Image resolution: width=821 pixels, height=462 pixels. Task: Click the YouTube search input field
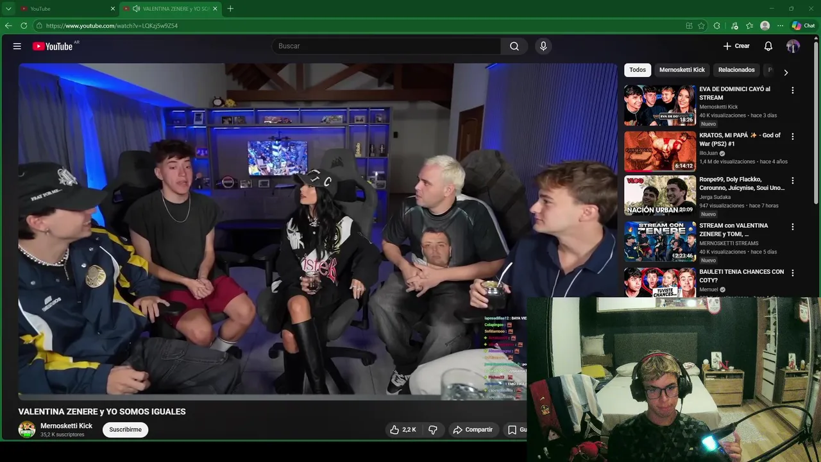click(386, 46)
